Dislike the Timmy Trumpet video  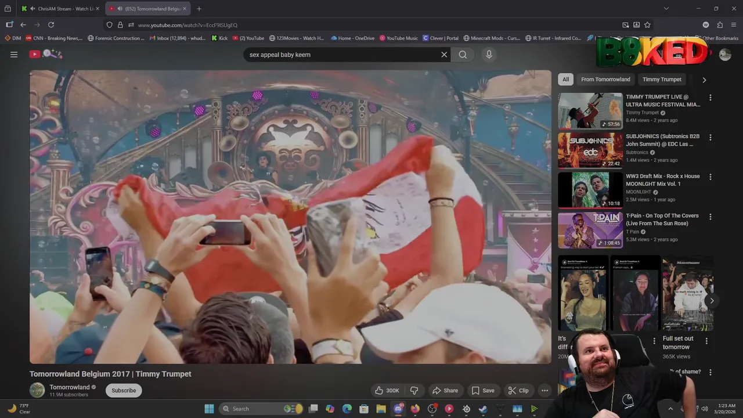click(414, 391)
